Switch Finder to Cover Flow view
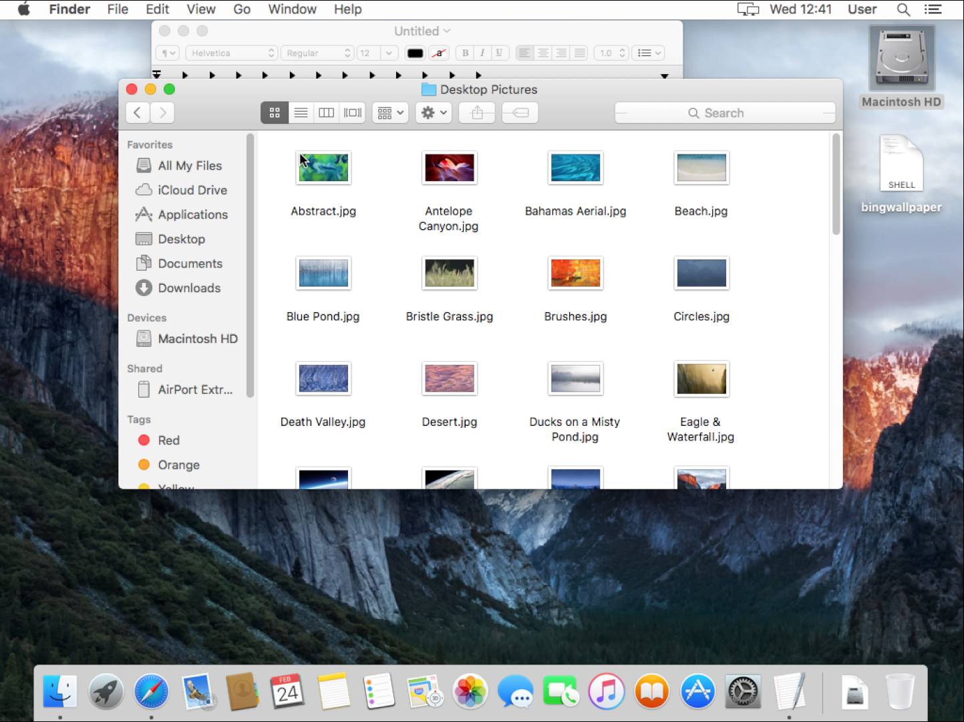Viewport: 964px width, 722px height. [x=352, y=112]
